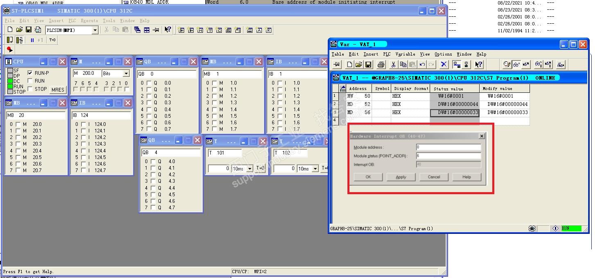Screen dimensions: 595x278
Task: Click Apply in Hardware Interrupt dialog
Action: coord(401,177)
